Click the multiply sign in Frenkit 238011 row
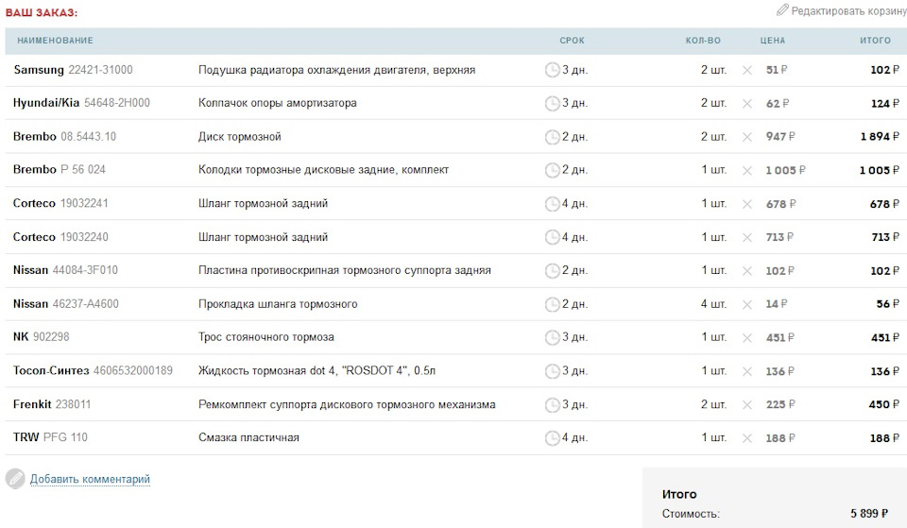Screen dimensions: 907x528 (x=747, y=405)
